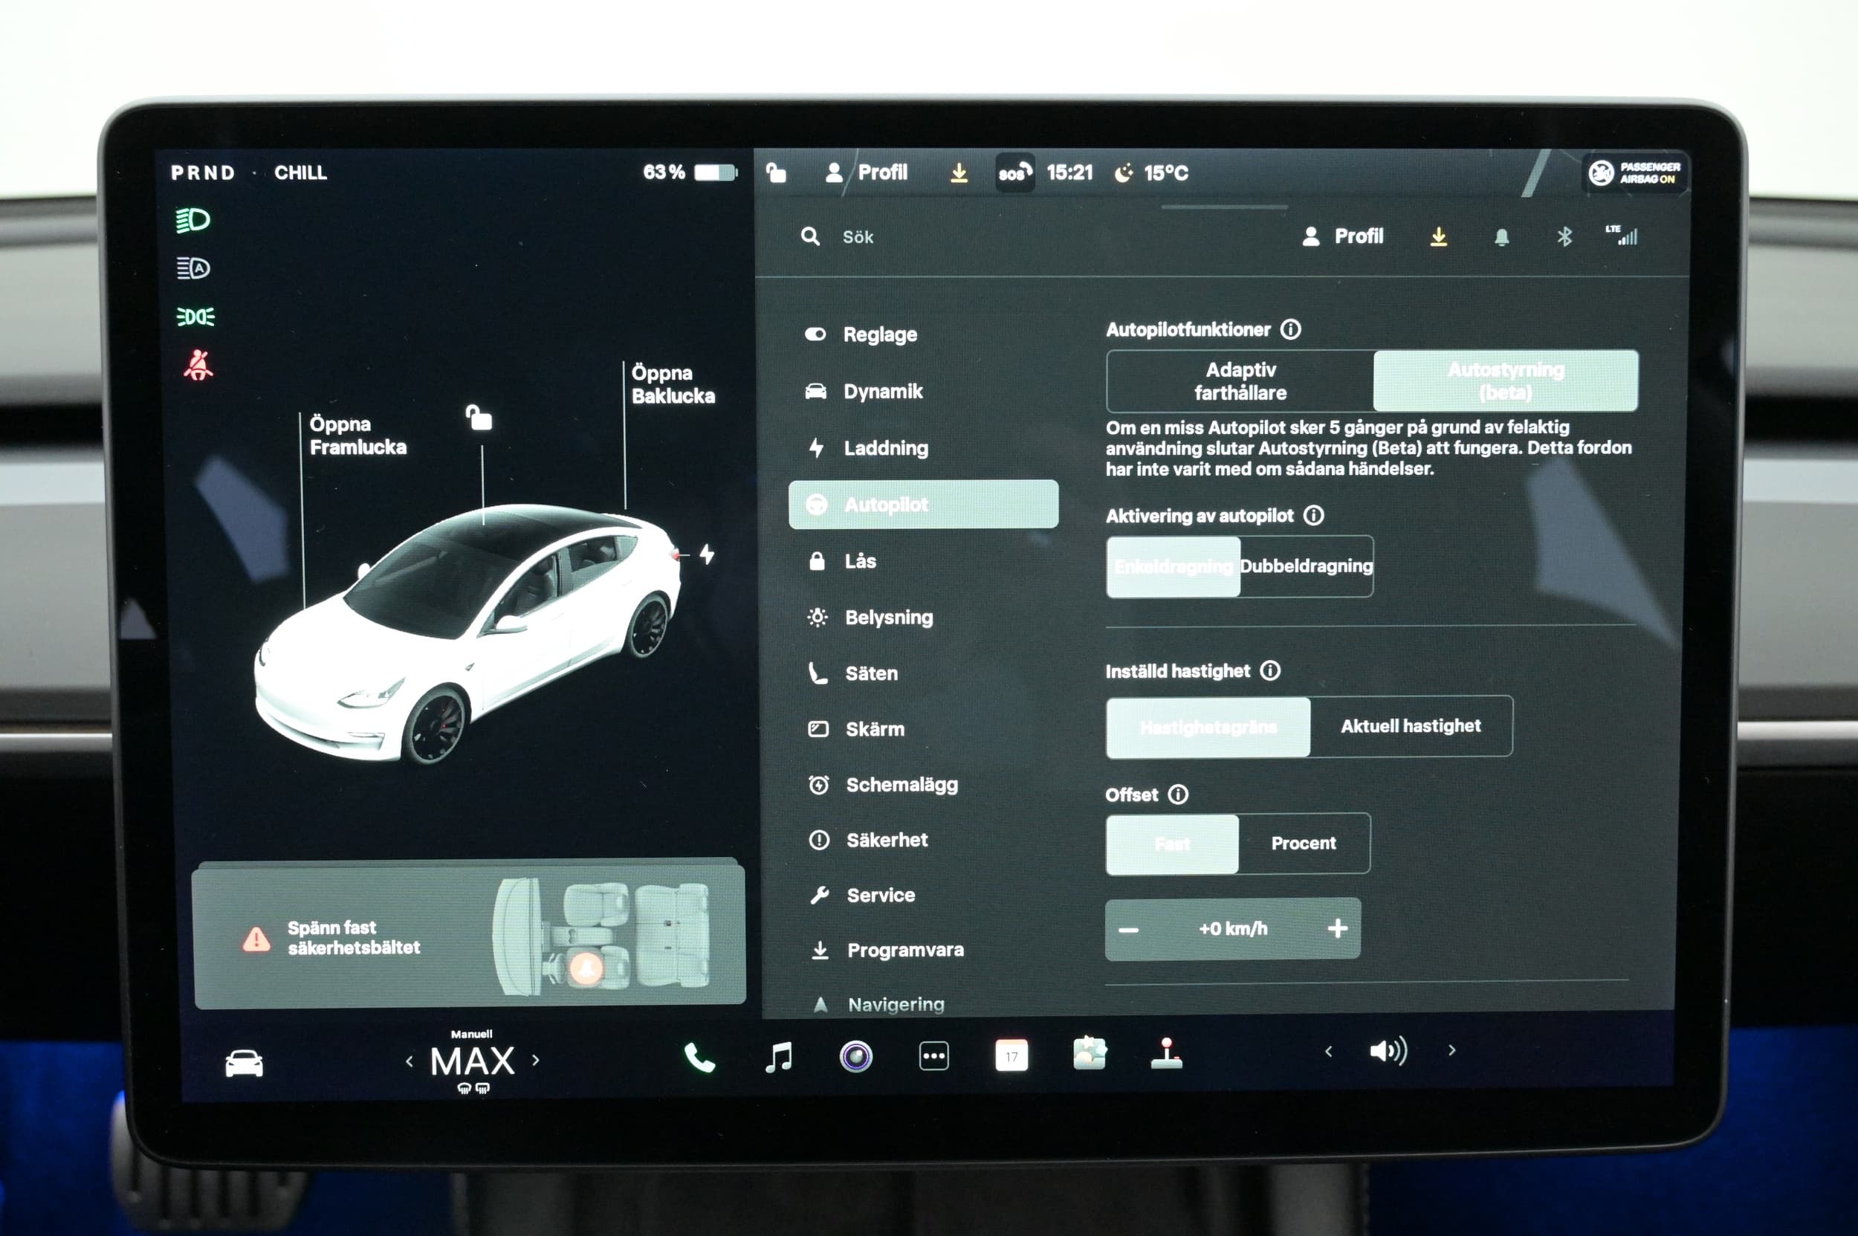Open the camera app in bottom bar
1858x1236 pixels.
(856, 1056)
